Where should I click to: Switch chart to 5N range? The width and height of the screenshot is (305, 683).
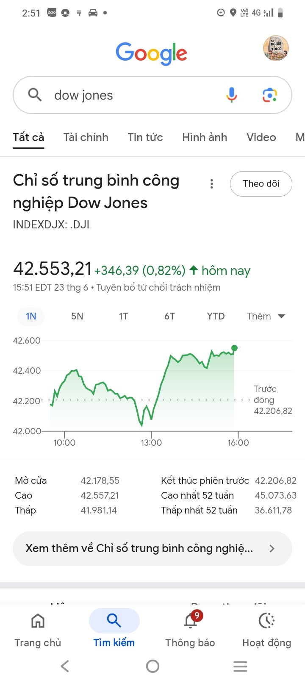coord(77,317)
